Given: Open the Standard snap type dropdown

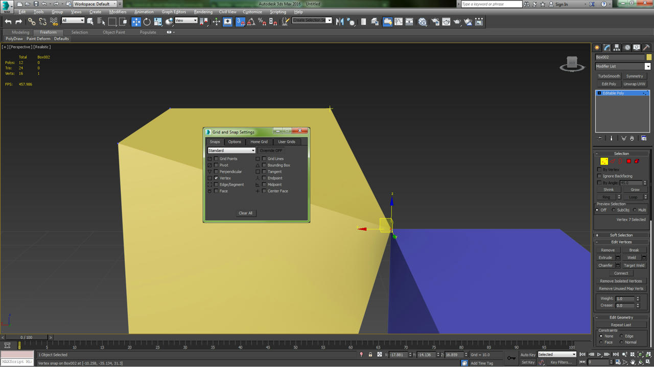Looking at the screenshot, I should [x=231, y=150].
